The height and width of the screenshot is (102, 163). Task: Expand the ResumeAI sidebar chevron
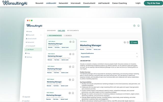click(x=41, y=35)
